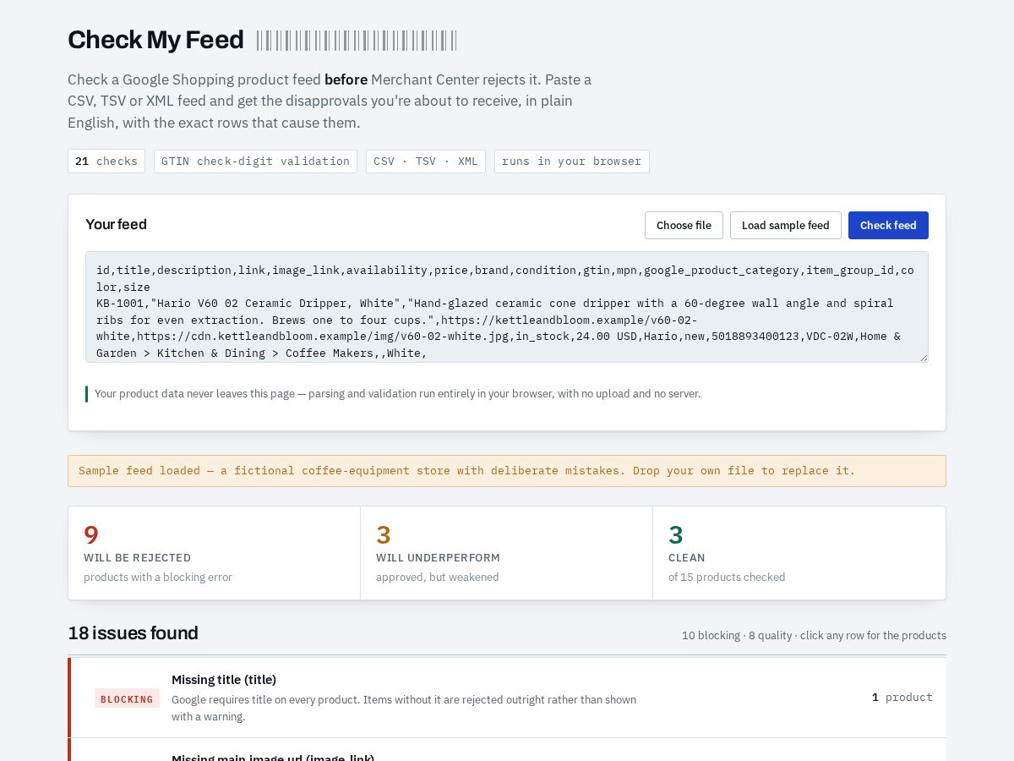The image size is (1014, 761).
Task: Click the feed textarea resize handle
Action: tap(924, 358)
